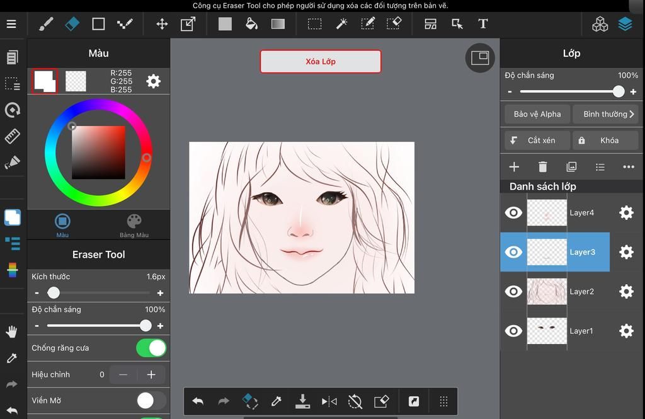Decrease Kích thước with minus button
The image size is (645, 419).
37,293
